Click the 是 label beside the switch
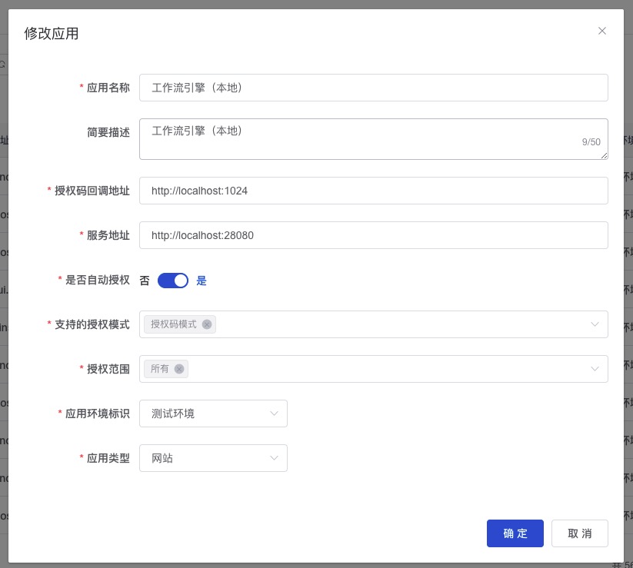This screenshot has height=568, width=633. tap(202, 281)
